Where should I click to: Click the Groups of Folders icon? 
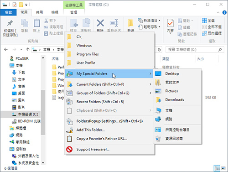[x=69, y=93]
